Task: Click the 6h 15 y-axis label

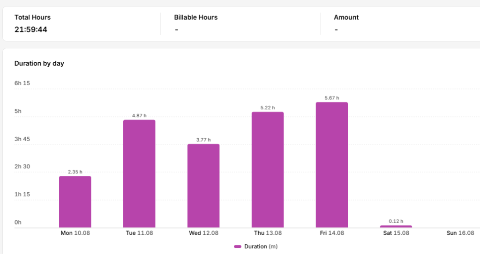Action: (x=22, y=83)
